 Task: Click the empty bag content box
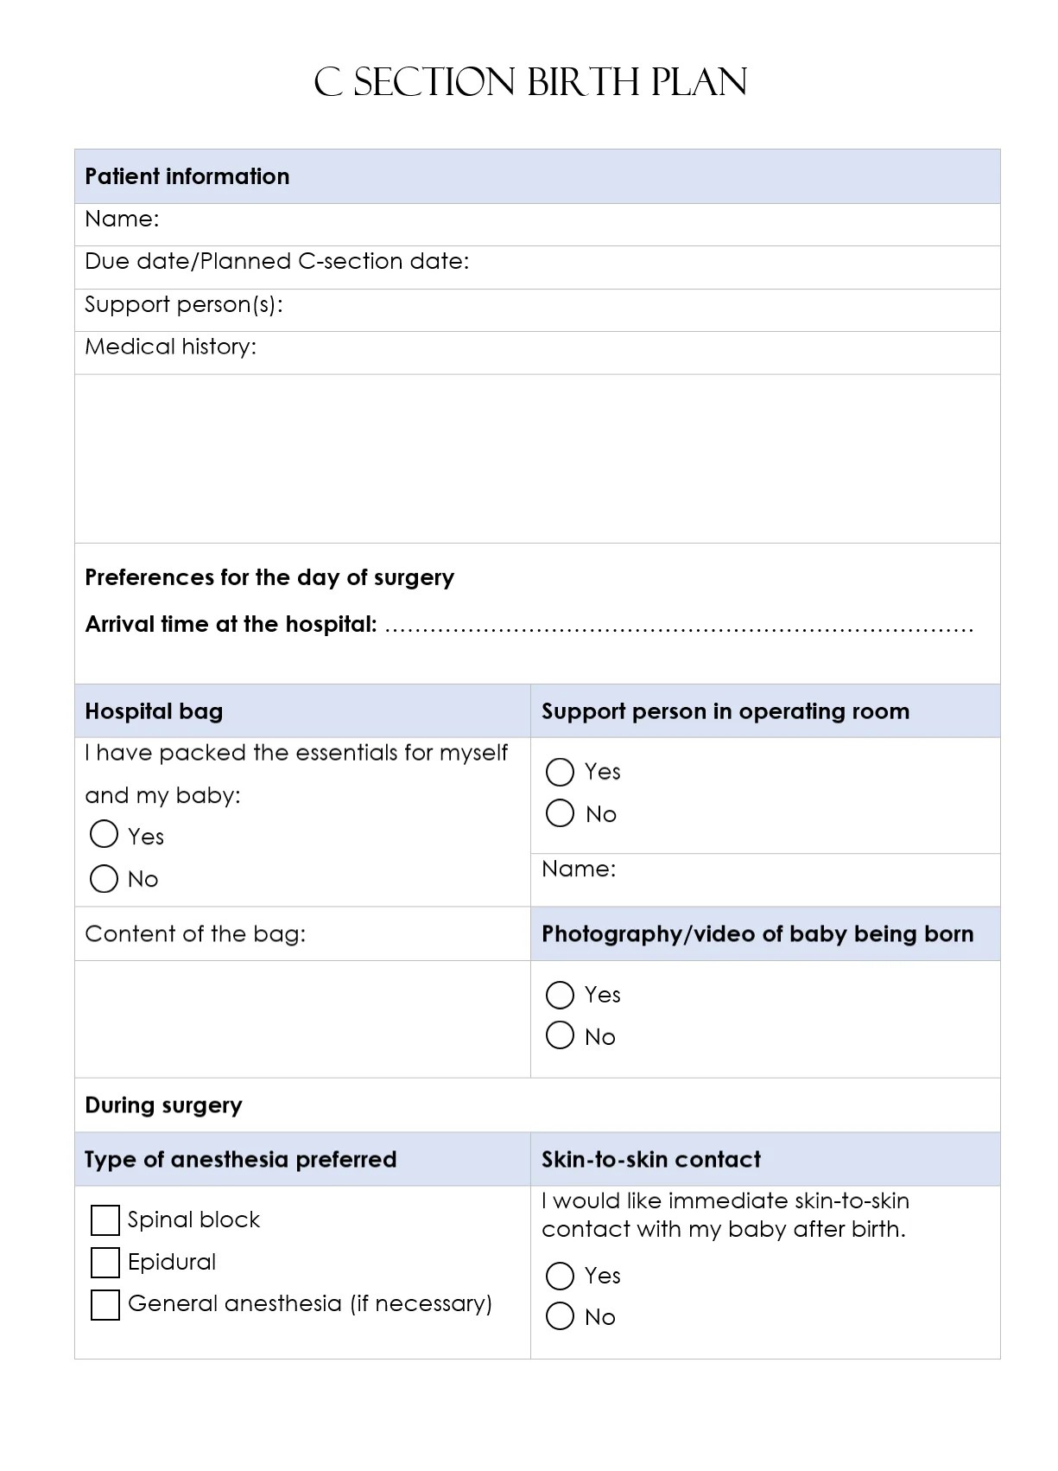(302, 1019)
